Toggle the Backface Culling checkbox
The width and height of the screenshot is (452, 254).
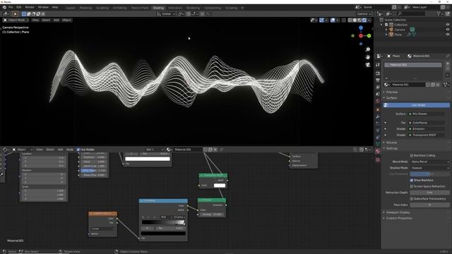click(x=412, y=155)
